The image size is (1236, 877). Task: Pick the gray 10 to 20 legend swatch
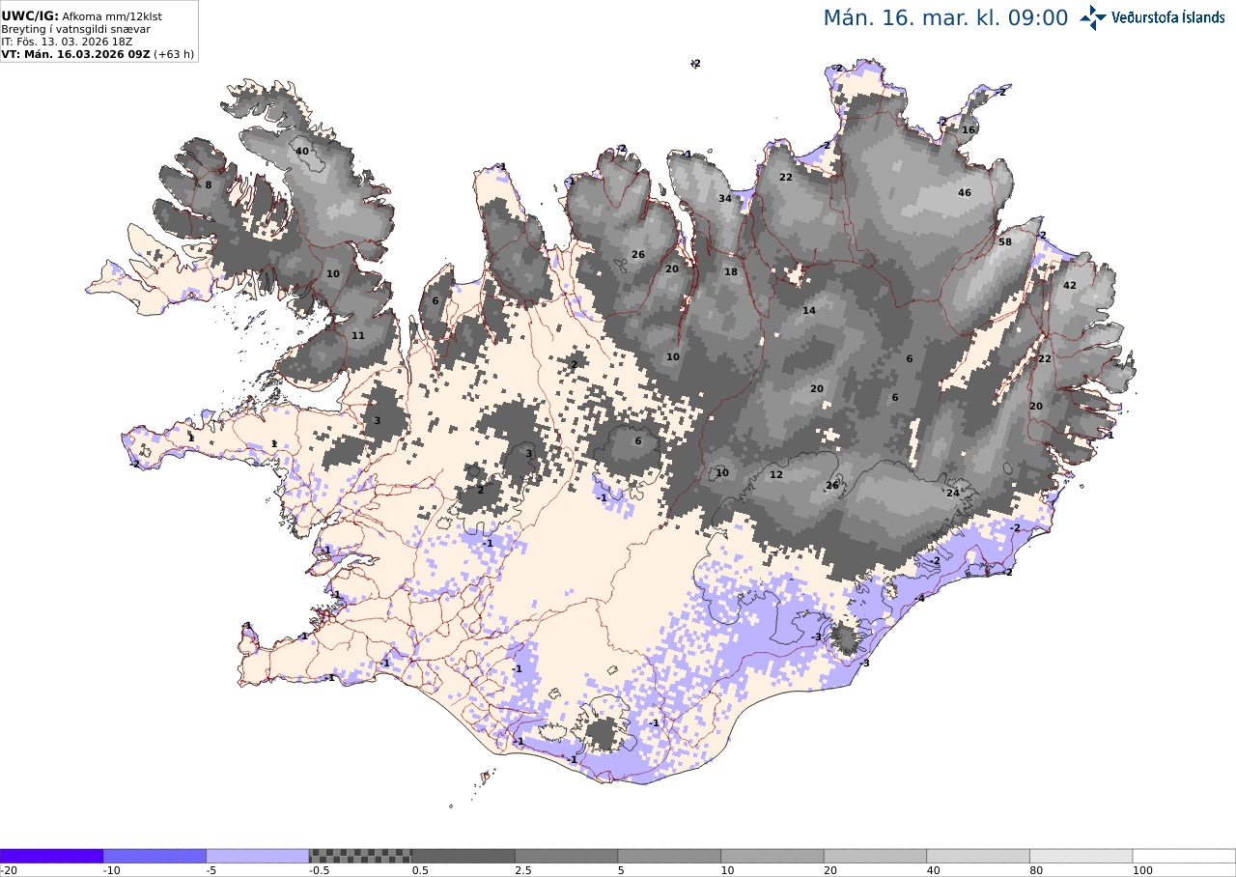(772, 856)
